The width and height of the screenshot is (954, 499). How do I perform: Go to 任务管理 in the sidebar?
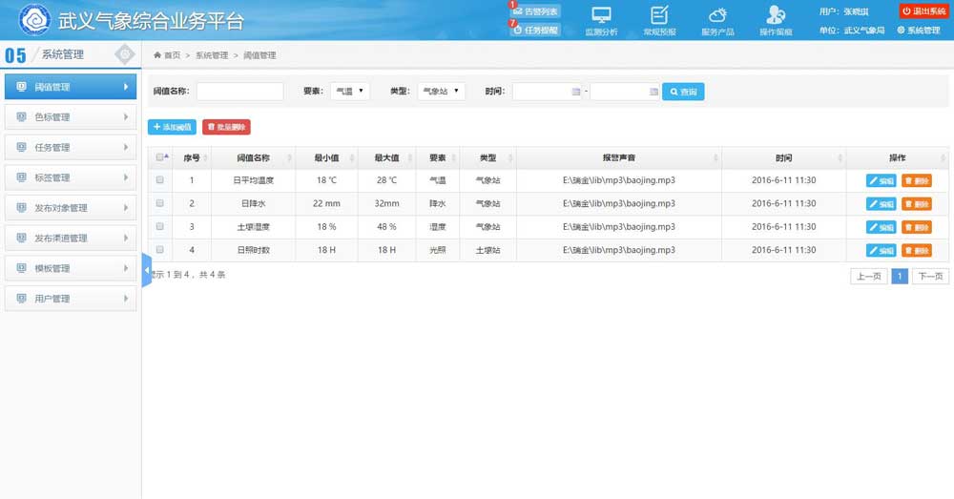tap(70, 148)
